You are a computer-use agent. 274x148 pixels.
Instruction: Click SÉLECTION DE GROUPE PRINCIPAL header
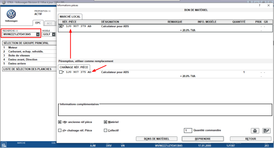[x=29, y=43]
